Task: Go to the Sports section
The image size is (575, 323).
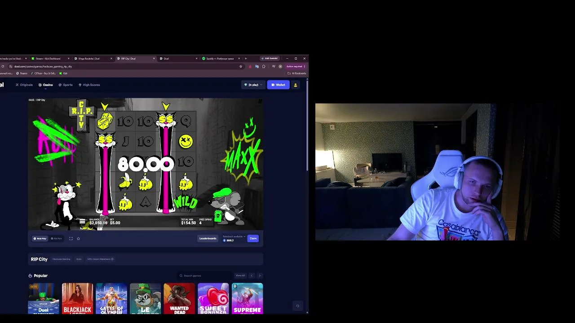Action: [66, 85]
